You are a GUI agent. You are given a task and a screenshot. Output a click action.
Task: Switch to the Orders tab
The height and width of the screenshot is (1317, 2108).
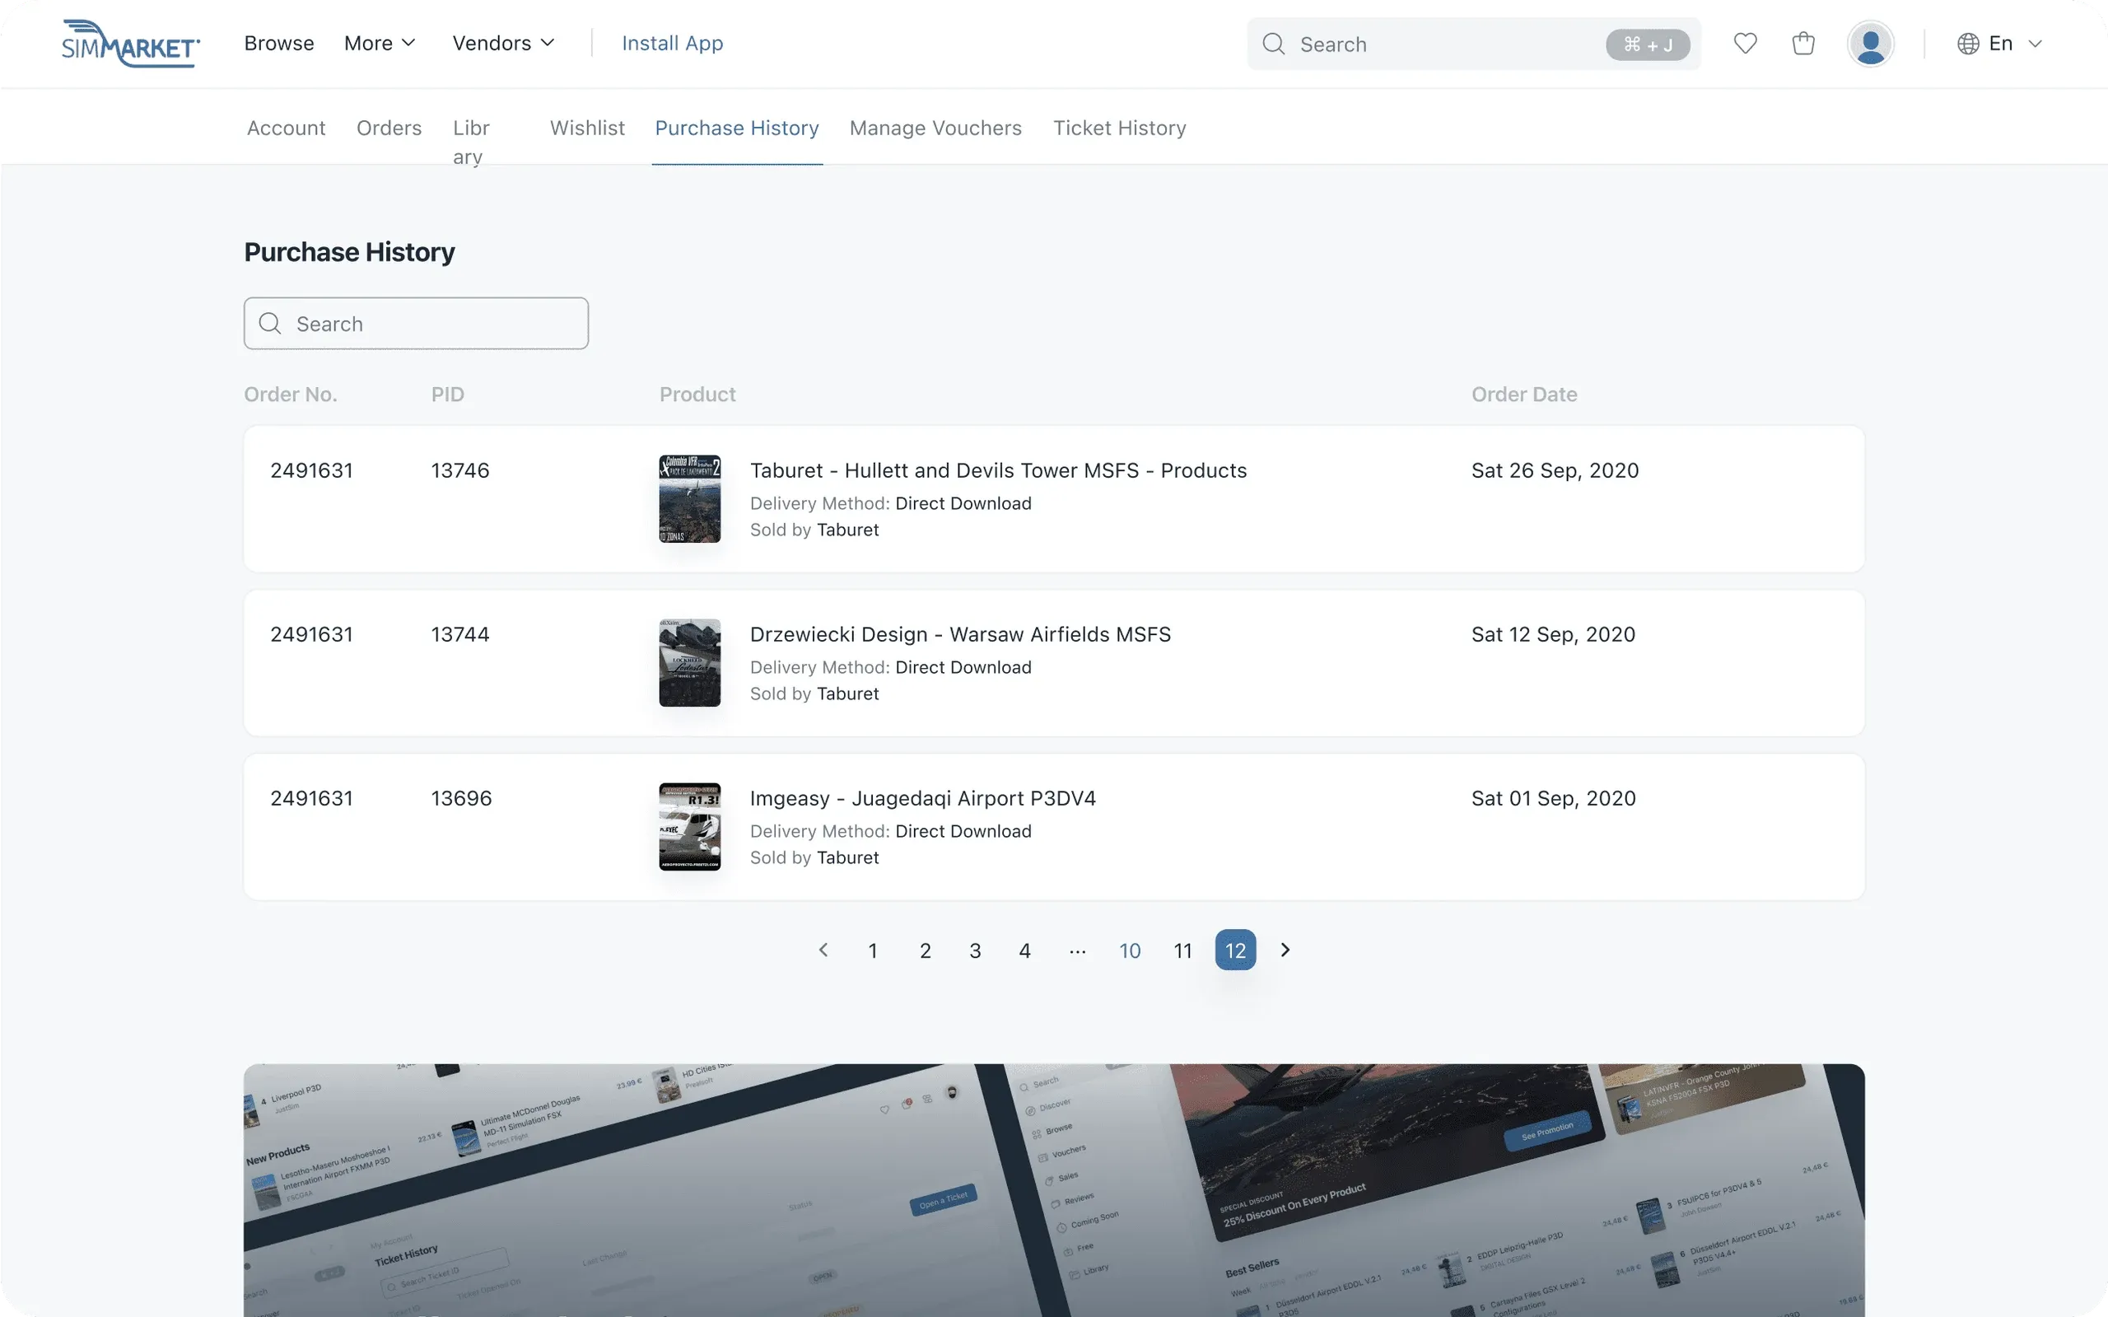389,128
